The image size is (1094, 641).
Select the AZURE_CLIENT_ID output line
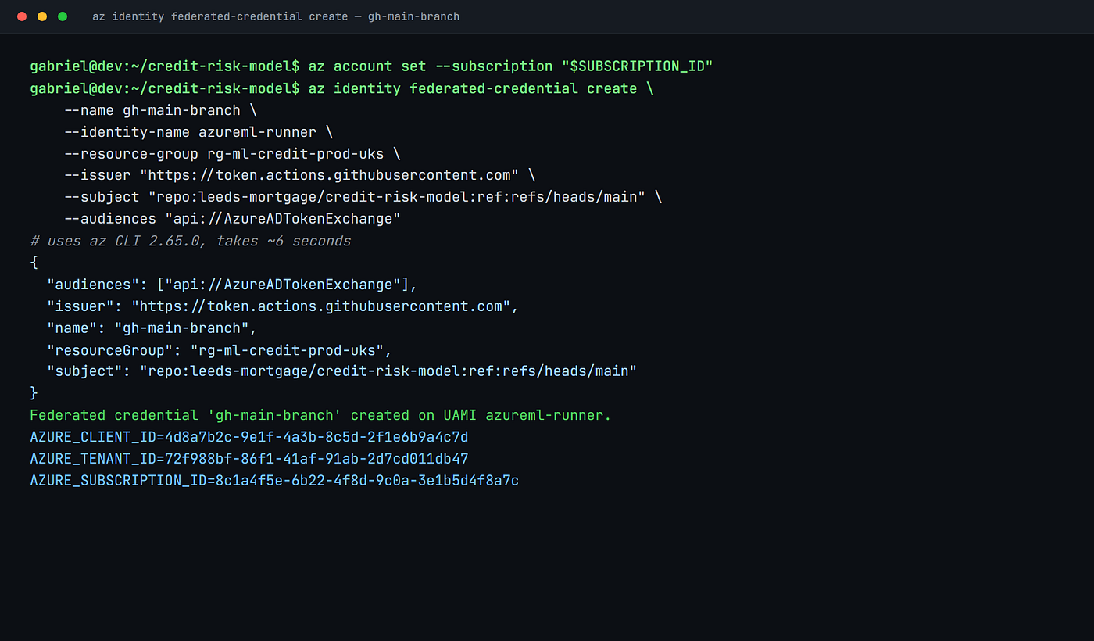click(249, 437)
